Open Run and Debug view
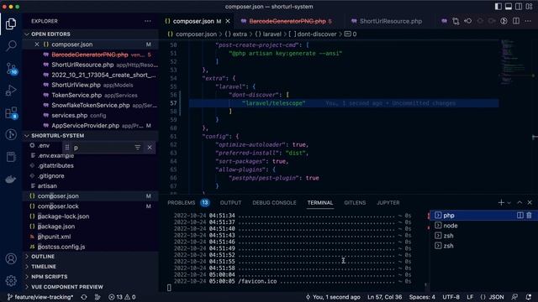538x302 pixels. 11,91
